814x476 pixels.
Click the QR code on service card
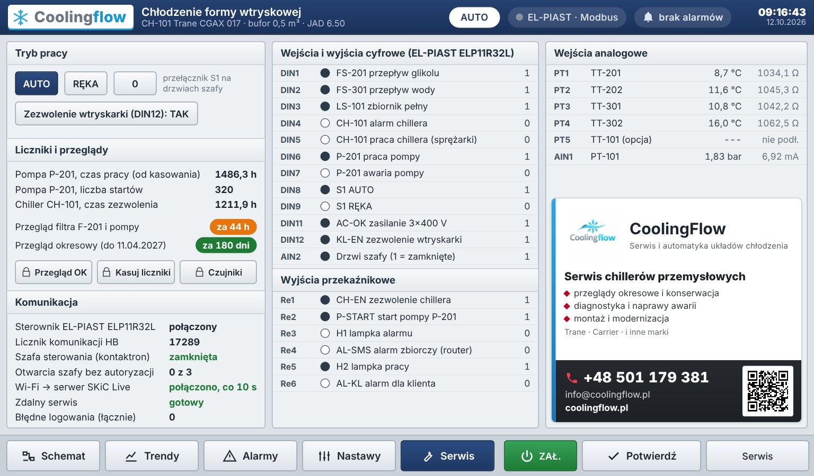point(768,391)
